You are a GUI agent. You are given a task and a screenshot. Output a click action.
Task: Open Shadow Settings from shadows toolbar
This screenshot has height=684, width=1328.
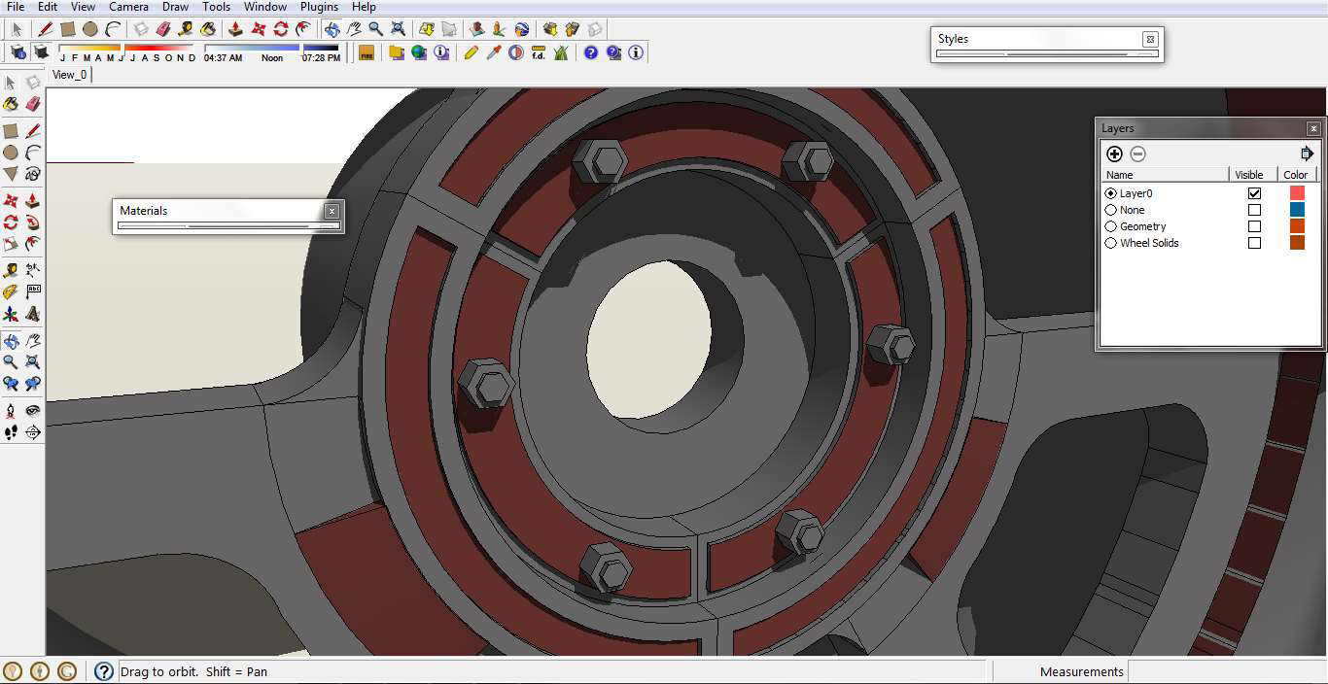(18, 51)
